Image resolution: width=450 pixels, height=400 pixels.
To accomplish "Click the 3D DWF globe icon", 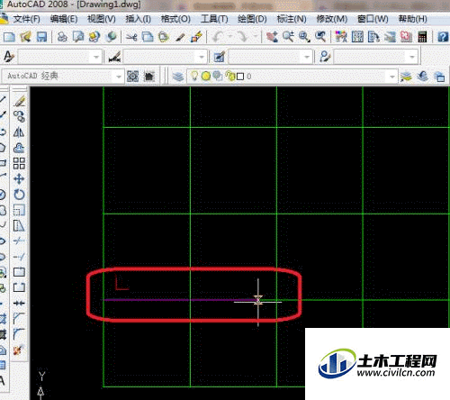I will 112,37.
